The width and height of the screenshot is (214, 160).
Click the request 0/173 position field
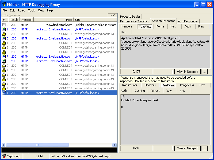click(136, 72)
